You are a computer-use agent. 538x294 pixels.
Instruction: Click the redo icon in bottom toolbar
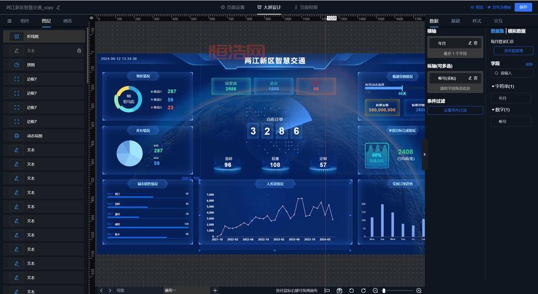362,290
